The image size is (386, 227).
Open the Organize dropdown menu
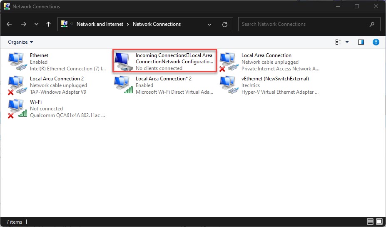(20, 42)
